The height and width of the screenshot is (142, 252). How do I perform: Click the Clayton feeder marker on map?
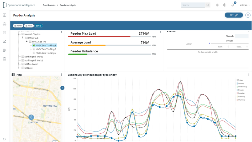[x=31, y=117]
